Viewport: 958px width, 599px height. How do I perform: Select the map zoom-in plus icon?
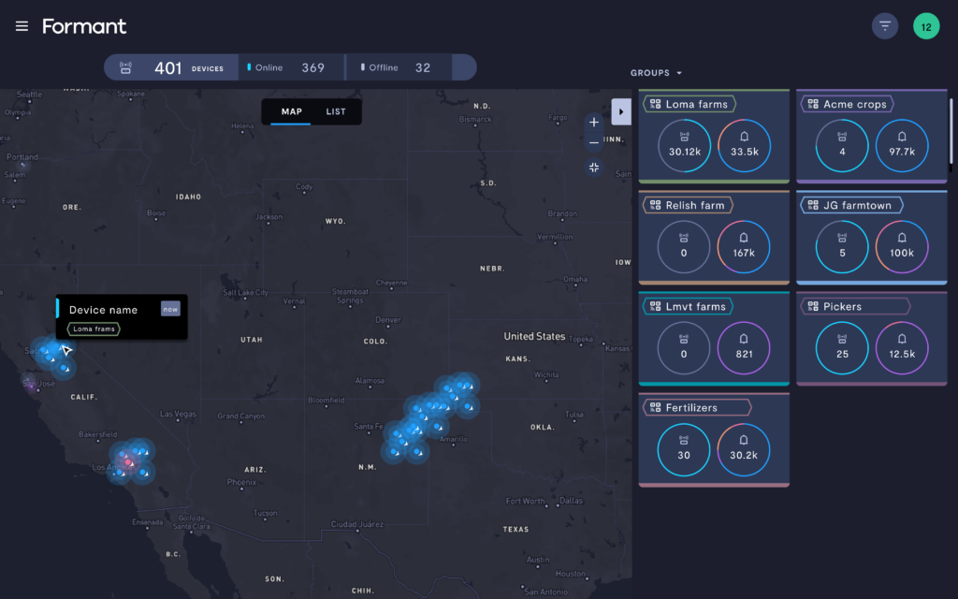coord(593,122)
